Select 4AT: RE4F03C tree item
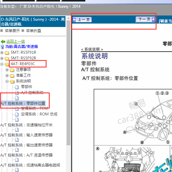The image size is (172, 172). point(23,64)
